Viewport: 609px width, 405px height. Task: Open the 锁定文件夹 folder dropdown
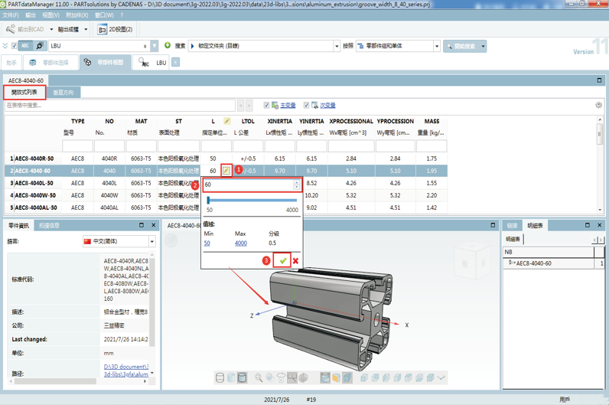pos(337,46)
